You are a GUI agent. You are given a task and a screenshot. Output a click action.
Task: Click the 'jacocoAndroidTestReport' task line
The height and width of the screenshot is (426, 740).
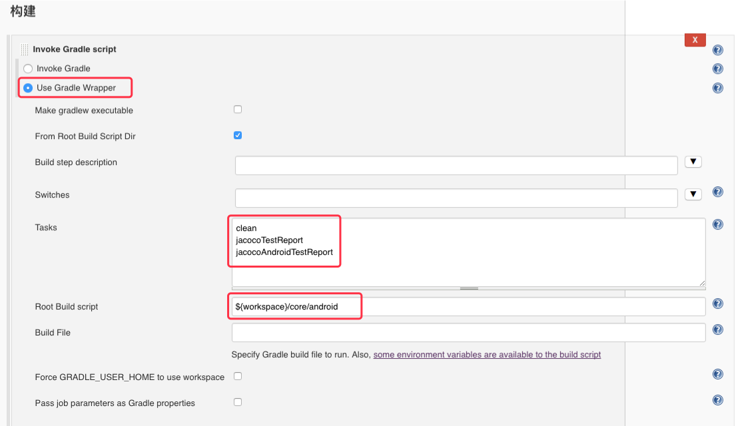click(x=284, y=252)
